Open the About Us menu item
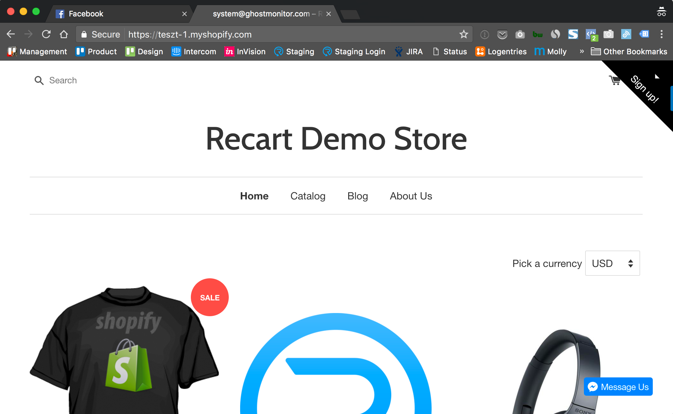This screenshot has height=414, width=673. point(411,196)
